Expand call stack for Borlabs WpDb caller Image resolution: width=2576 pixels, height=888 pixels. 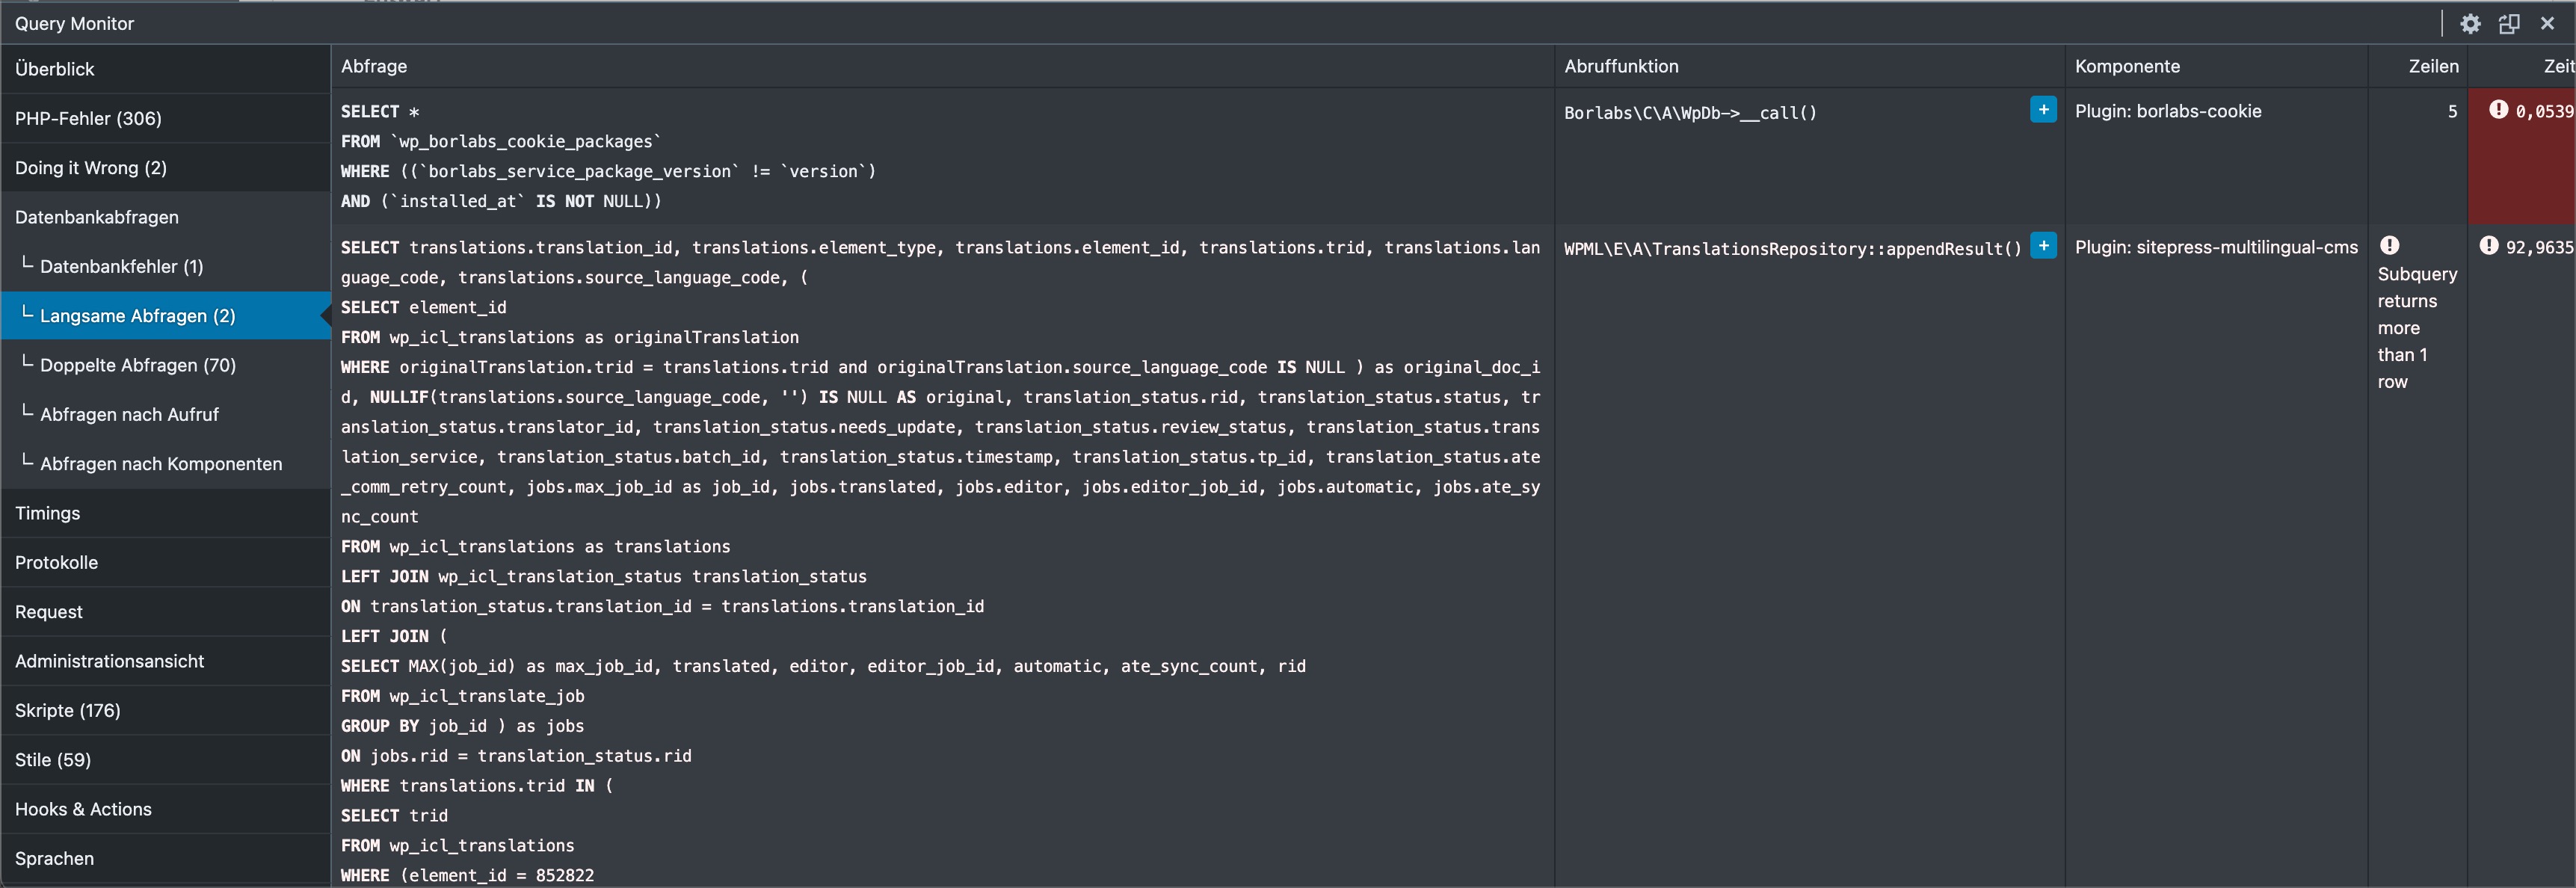[2043, 110]
